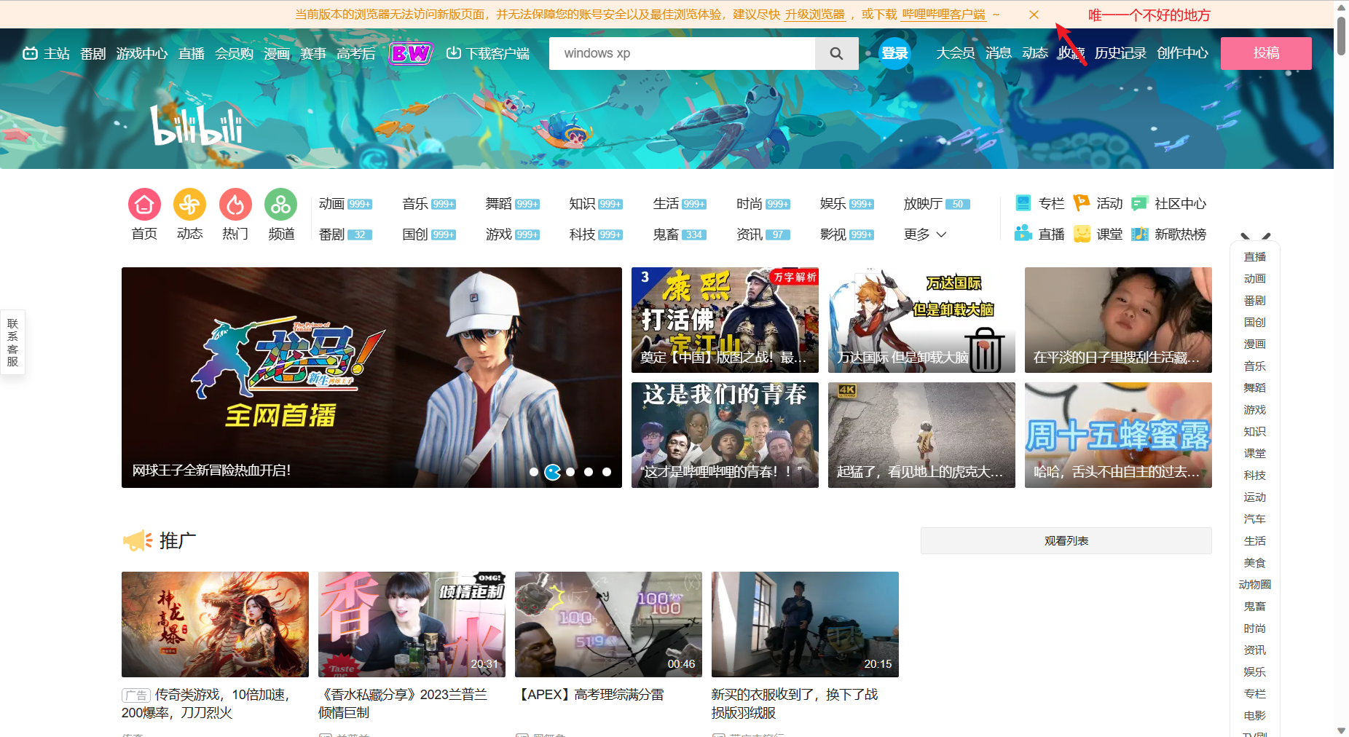Jump to 汽车 in side navigator
Viewport: 1349px width, 737px height.
(x=1254, y=519)
